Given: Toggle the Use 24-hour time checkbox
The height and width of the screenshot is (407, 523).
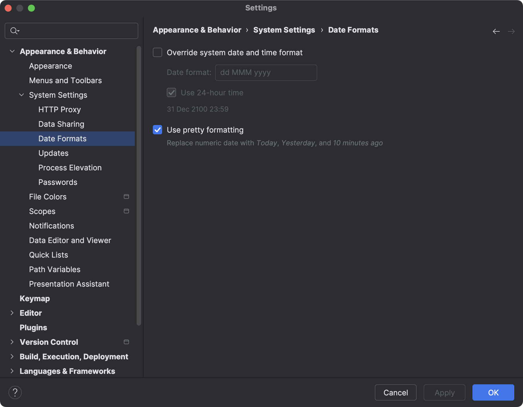Looking at the screenshot, I should [x=171, y=92].
